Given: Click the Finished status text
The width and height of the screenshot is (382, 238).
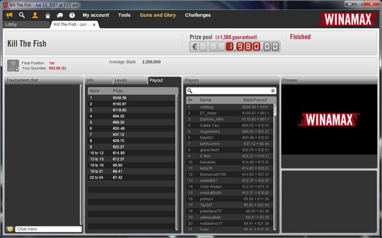Looking at the screenshot, I should 300,37.
